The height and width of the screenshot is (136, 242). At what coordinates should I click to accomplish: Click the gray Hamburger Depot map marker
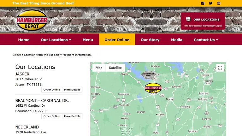(149, 75)
